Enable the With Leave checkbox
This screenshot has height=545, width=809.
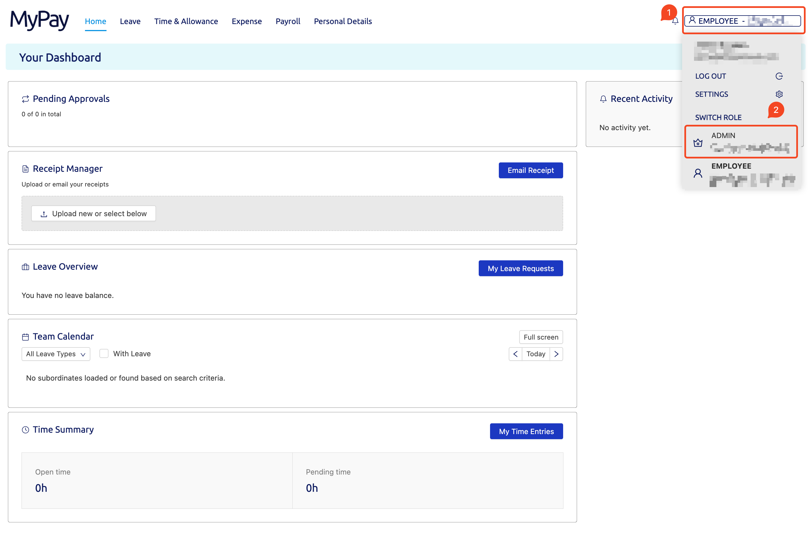pos(104,353)
